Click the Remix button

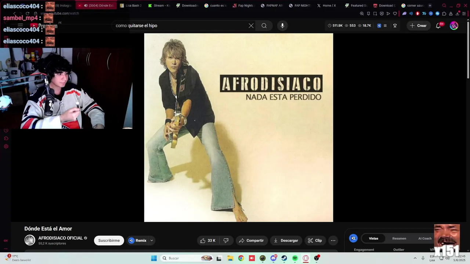pos(138,241)
